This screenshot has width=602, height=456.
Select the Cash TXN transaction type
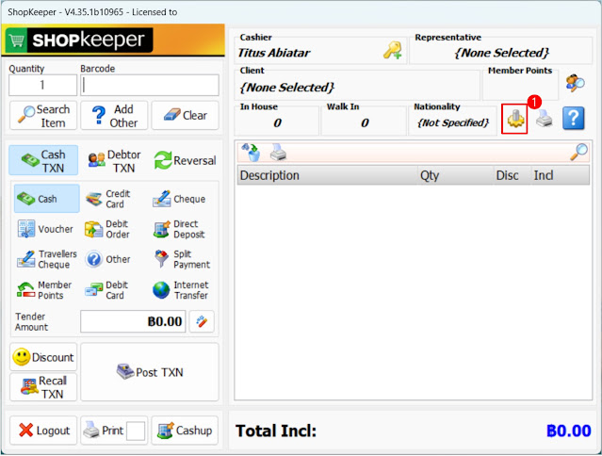[43, 161]
